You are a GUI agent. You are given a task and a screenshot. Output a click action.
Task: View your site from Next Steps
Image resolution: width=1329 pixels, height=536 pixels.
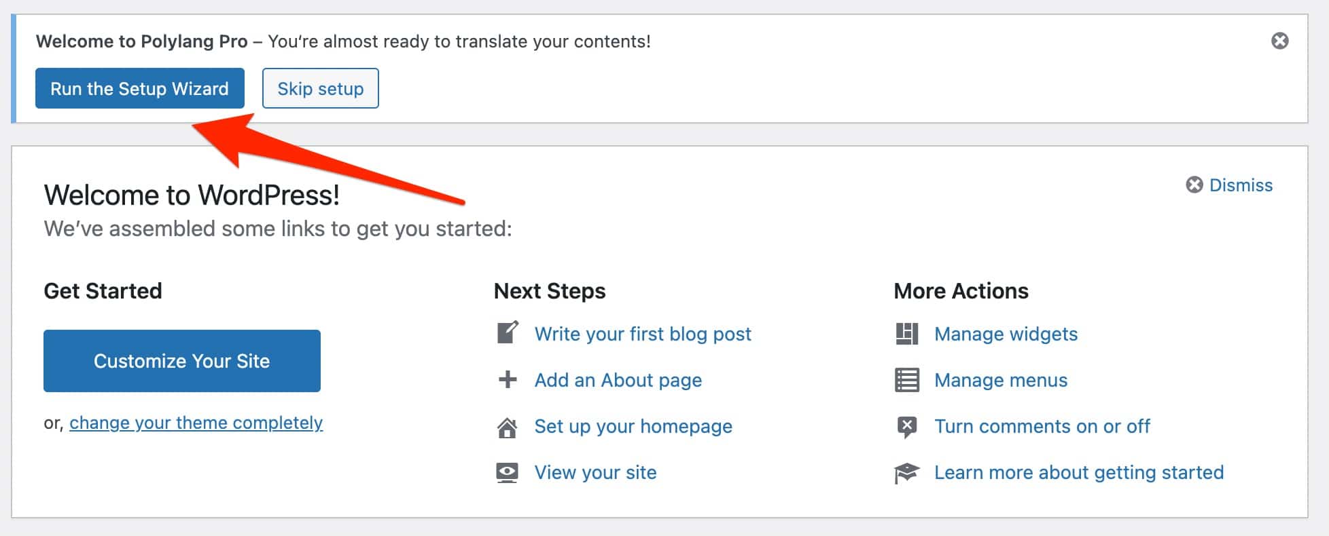(x=595, y=472)
